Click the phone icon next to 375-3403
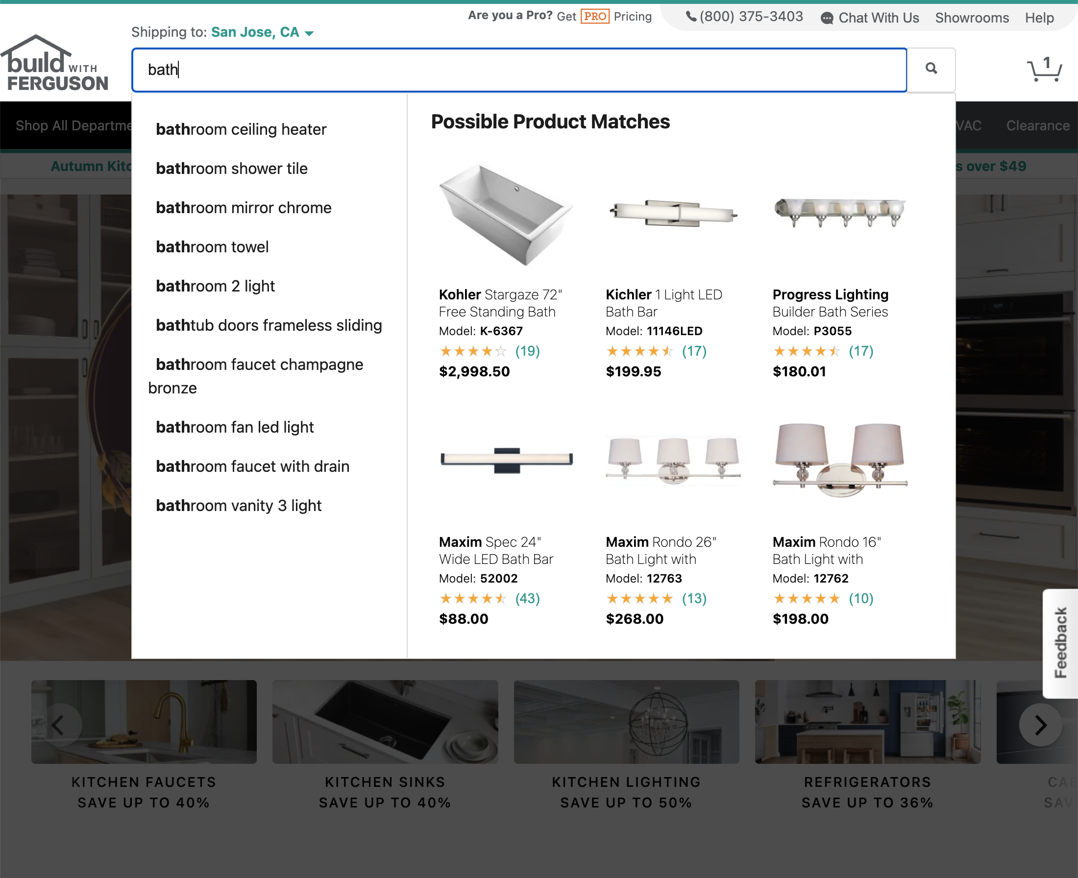Viewport: 1078px width, 878px height. pyautogui.click(x=691, y=17)
